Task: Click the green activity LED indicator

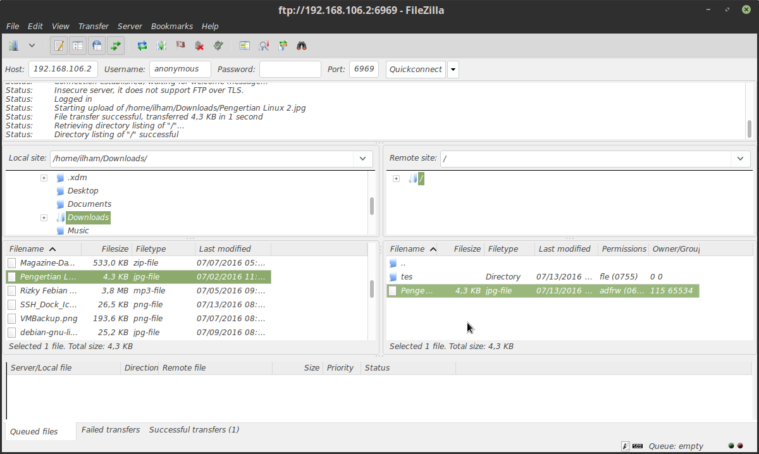Action: coord(732,446)
